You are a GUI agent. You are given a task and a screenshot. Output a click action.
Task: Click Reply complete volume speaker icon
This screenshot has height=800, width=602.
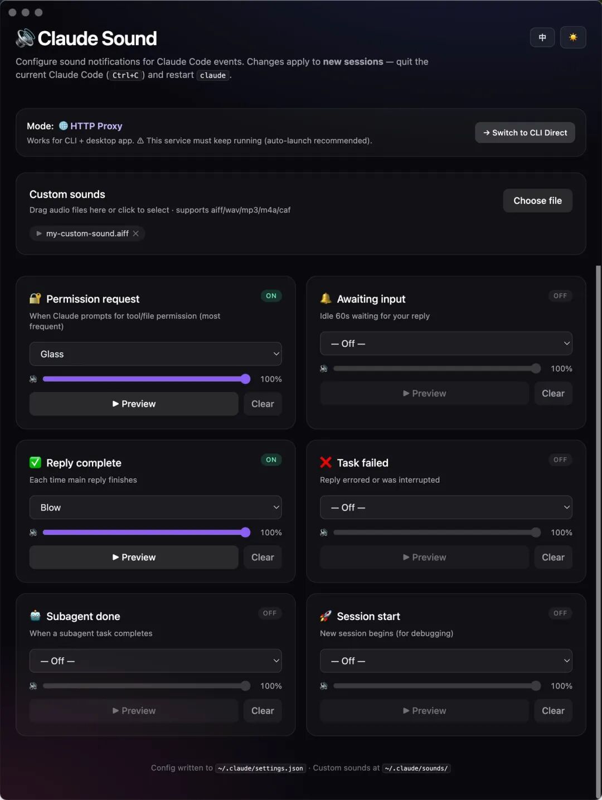point(33,532)
